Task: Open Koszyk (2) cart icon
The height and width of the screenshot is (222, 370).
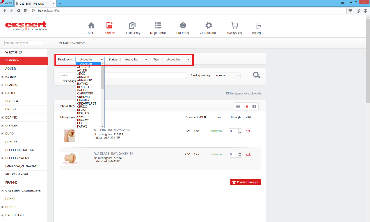Action: point(234,25)
